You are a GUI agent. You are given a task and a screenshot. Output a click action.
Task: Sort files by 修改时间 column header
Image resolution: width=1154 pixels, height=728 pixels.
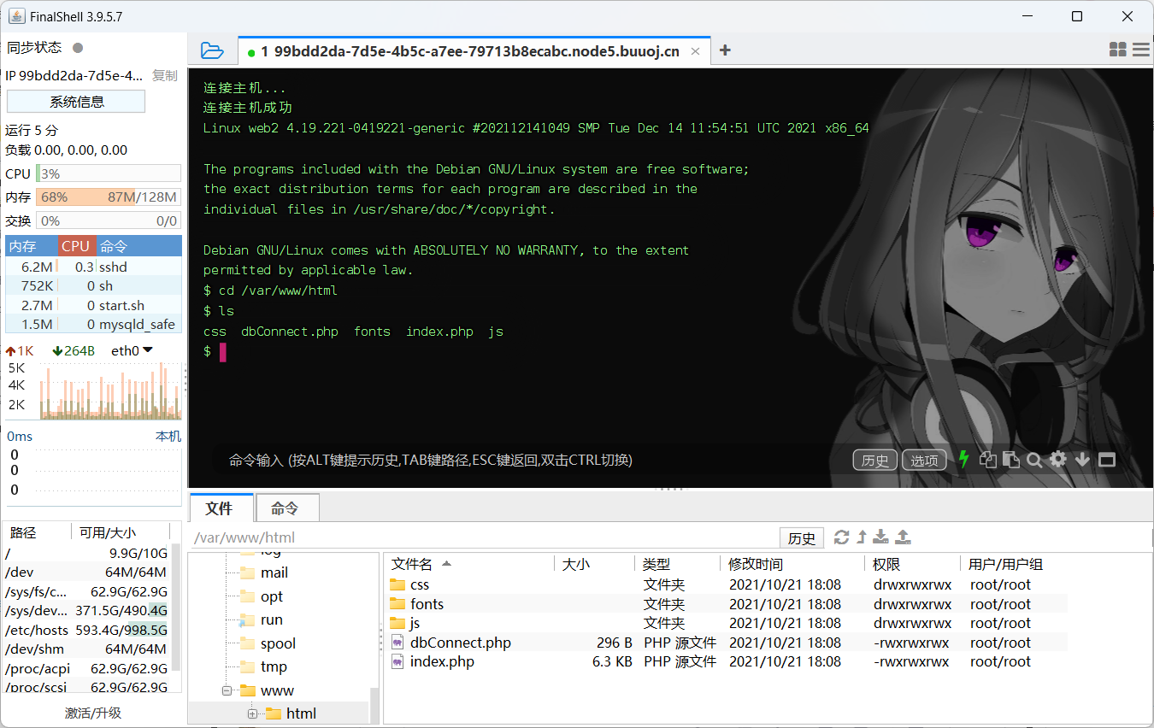click(792, 564)
